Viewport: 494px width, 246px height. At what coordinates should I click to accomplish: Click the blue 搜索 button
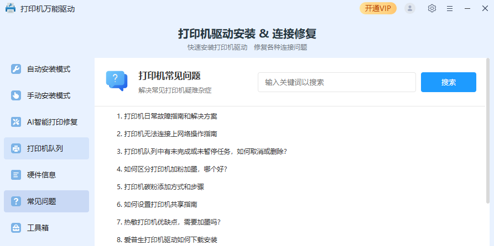pos(448,82)
